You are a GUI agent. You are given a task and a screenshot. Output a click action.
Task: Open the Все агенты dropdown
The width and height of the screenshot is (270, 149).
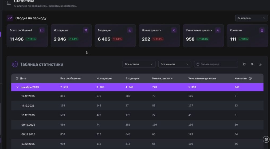[139, 64]
